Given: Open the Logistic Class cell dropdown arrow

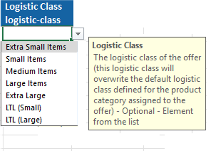Looking at the screenshot, I should point(78,34).
